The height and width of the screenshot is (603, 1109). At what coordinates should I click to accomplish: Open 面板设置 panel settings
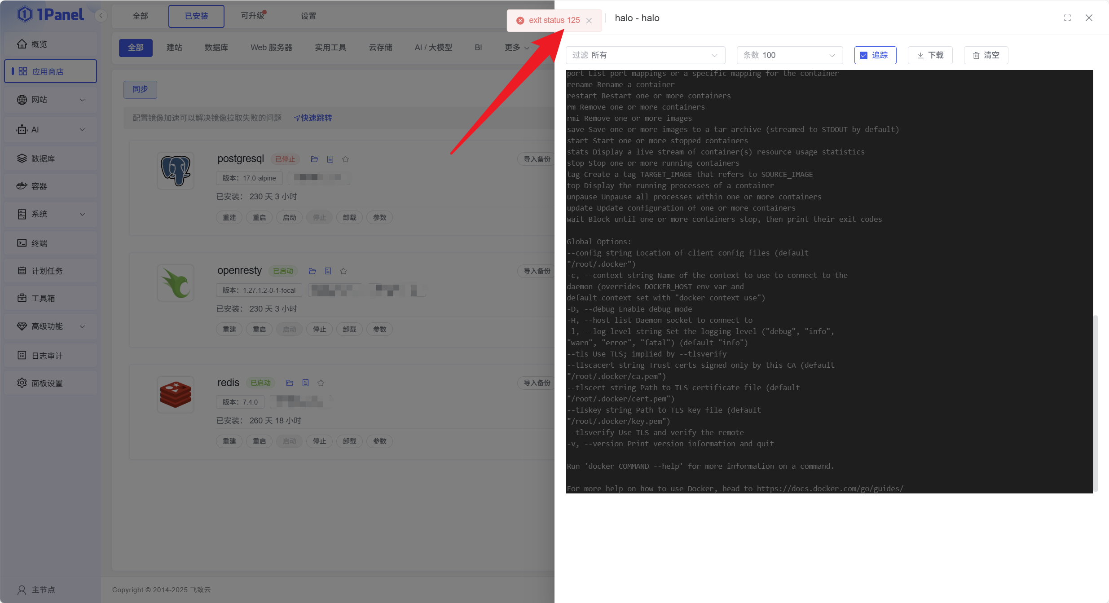click(x=50, y=383)
